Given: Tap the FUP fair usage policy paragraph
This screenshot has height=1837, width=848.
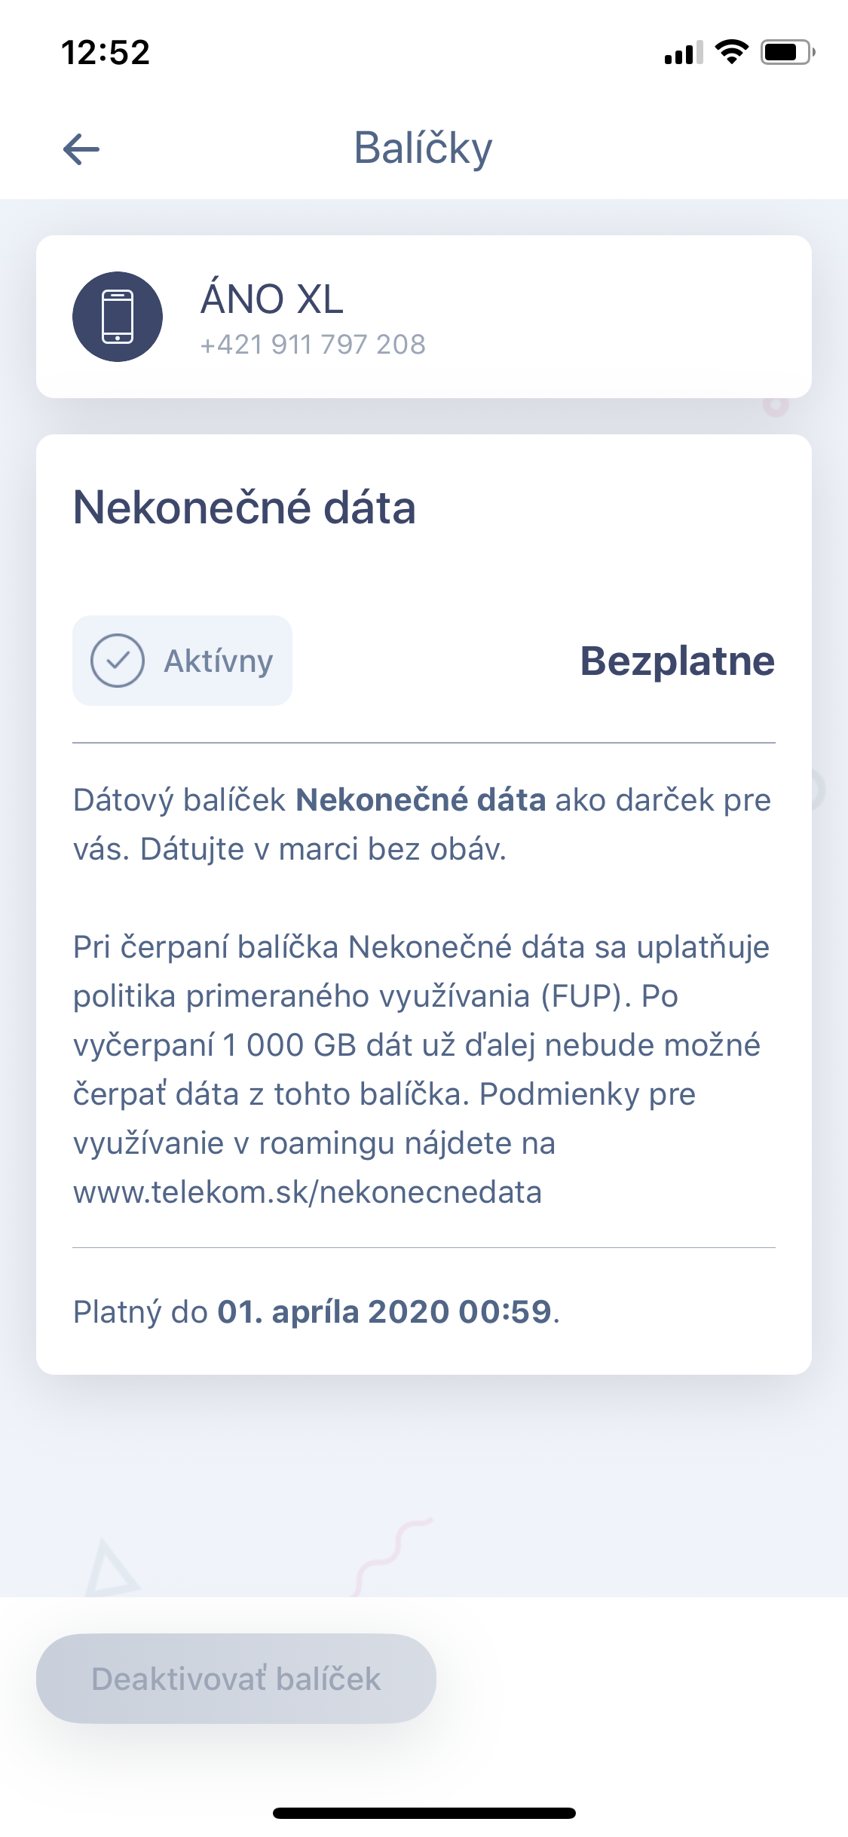Looking at the screenshot, I should point(422,1045).
